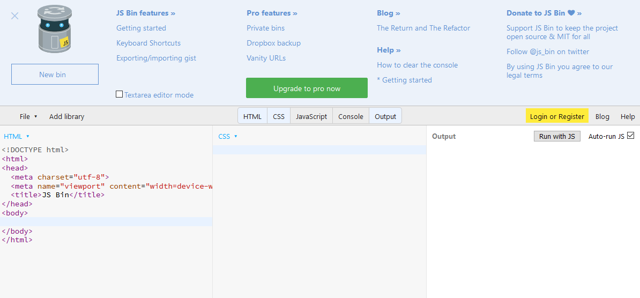Open the legal terms agreement link
Viewport: 640px width, 298px height.
[560, 71]
